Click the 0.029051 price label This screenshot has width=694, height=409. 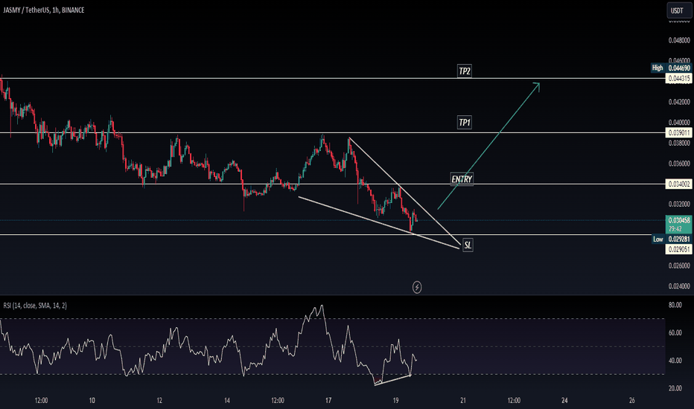click(x=679, y=249)
